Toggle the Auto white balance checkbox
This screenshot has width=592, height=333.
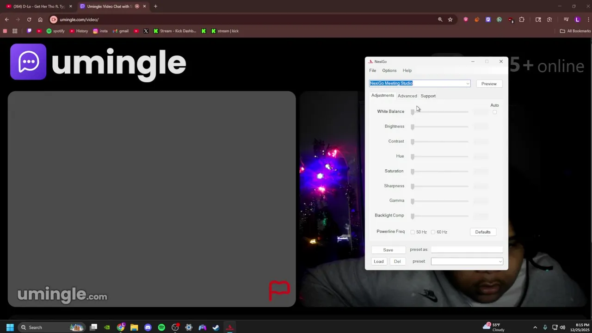pyautogui.click(x=494, y=112)
